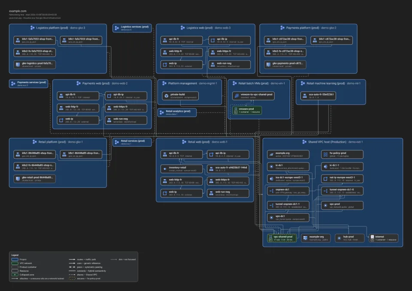Click the Shared VPC host project icon
The height and width of the screenshot is (291, 412).
(304, 142)
